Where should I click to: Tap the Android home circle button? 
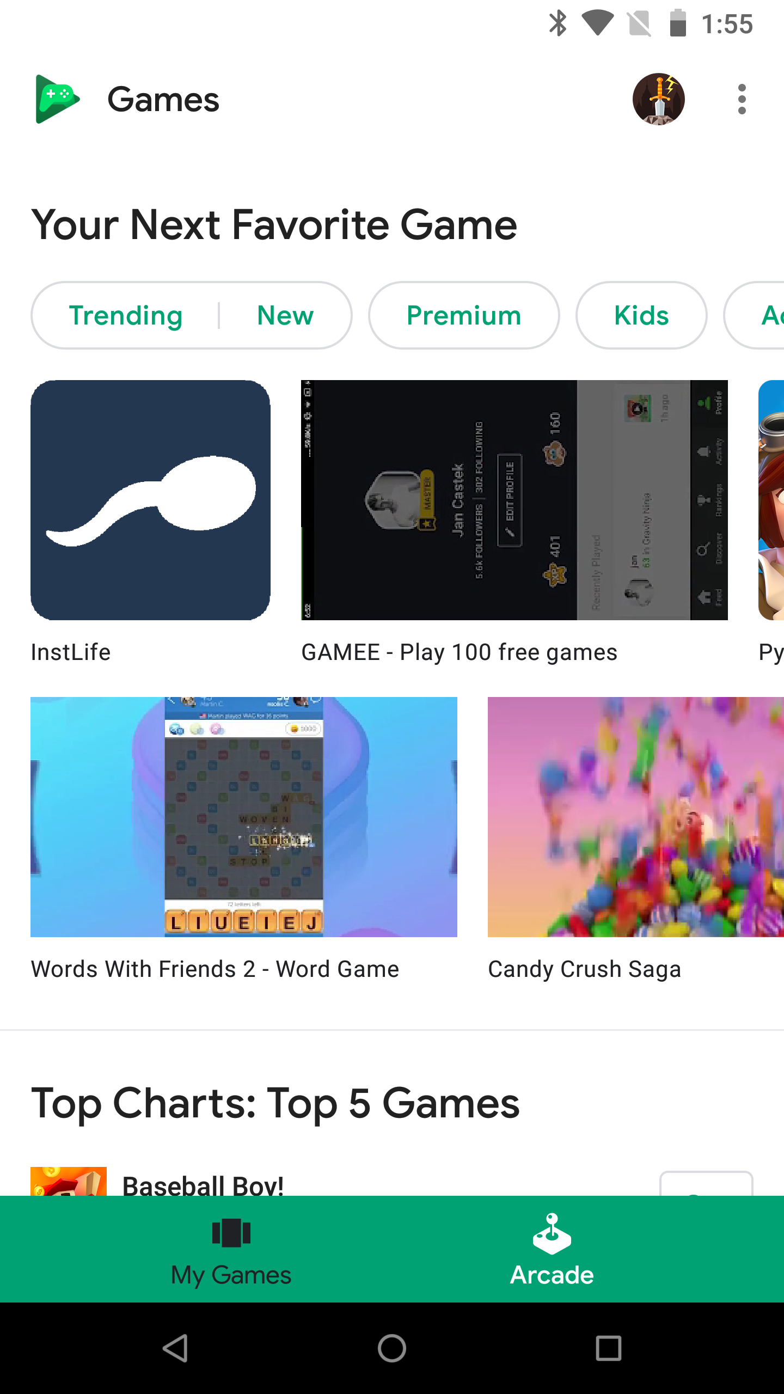[392, 1348]
